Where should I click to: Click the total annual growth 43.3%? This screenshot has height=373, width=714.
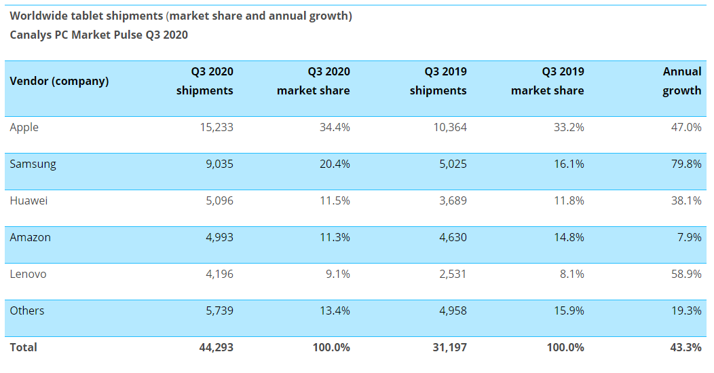click(x=685, y=347)
